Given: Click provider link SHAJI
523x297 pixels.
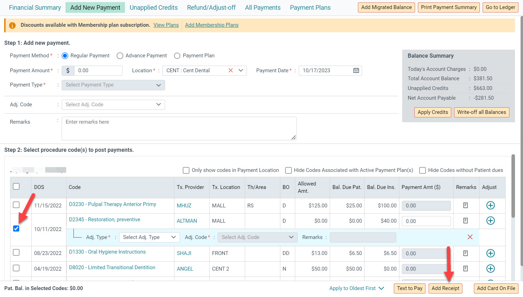Looking at the screenshot, I should 184,253.
